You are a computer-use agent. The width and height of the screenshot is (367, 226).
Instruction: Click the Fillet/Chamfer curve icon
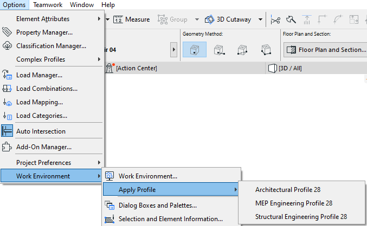click(338, 19)
